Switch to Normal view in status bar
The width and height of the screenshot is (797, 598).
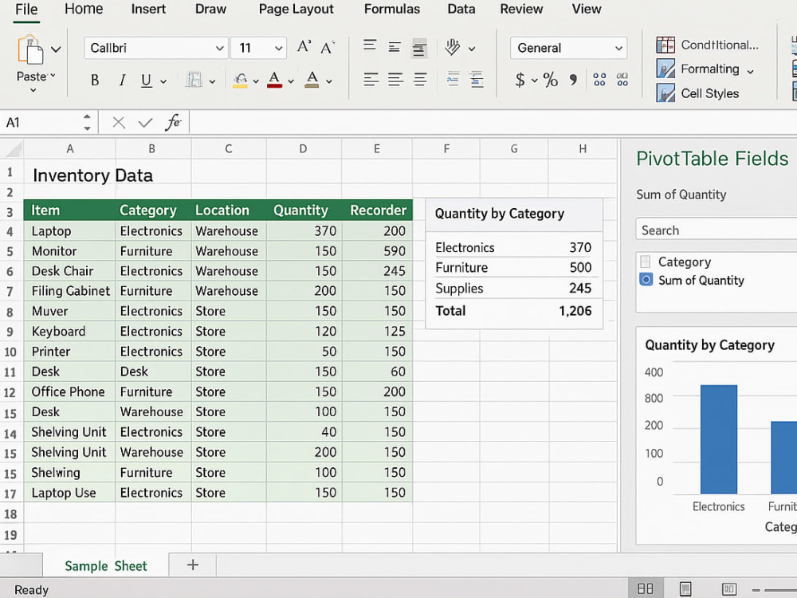point(645,588)
